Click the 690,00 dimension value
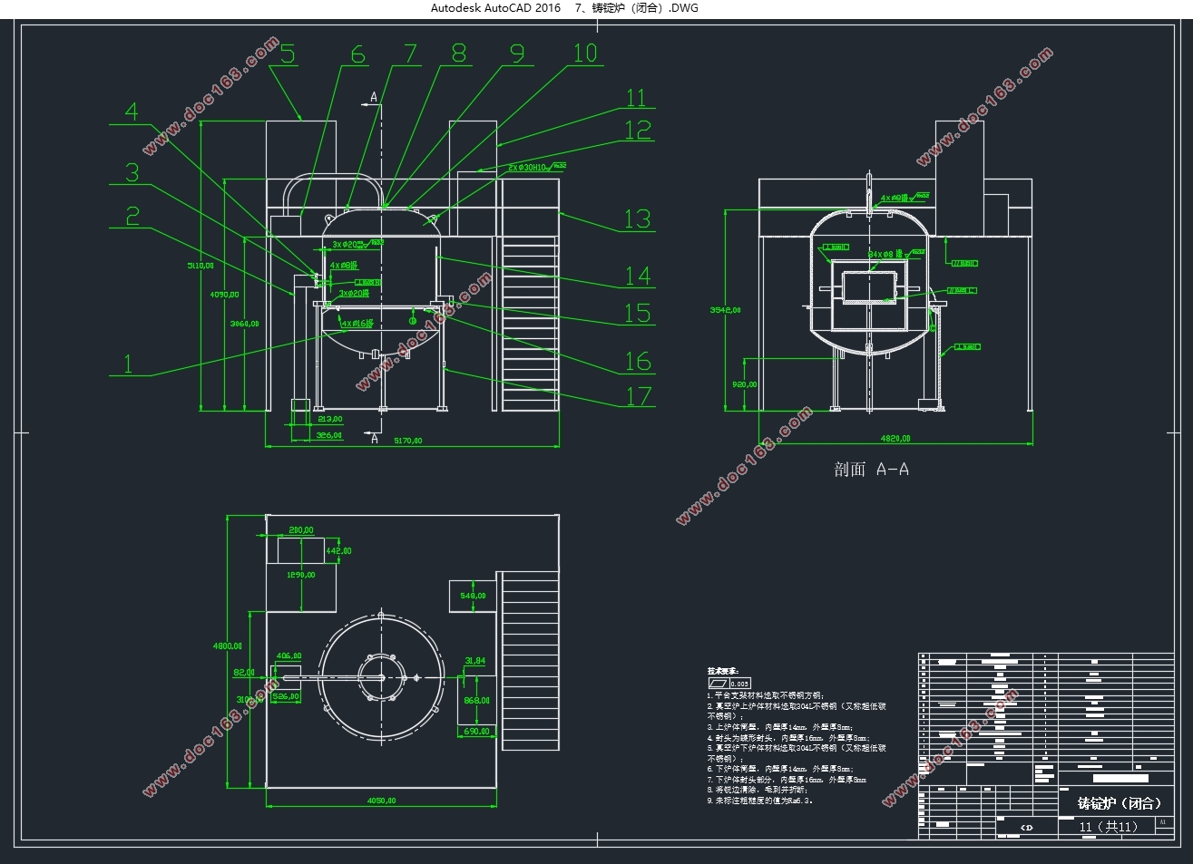 click(477, 732)
